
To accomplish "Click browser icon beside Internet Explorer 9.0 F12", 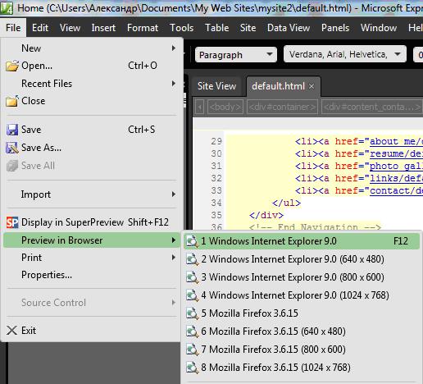I will tap(193, 241).
